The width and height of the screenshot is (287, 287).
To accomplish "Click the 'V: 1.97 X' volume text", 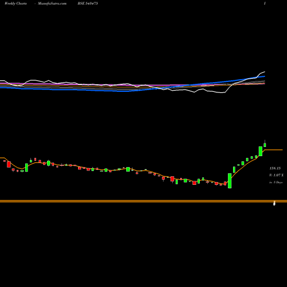I will tap(276, 175).
